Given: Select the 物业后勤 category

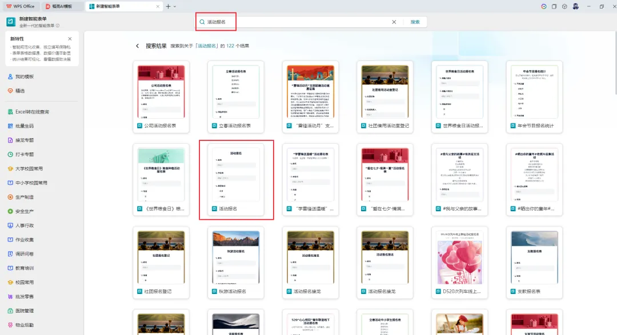Looking at the screenshot, I should (21, 325).
